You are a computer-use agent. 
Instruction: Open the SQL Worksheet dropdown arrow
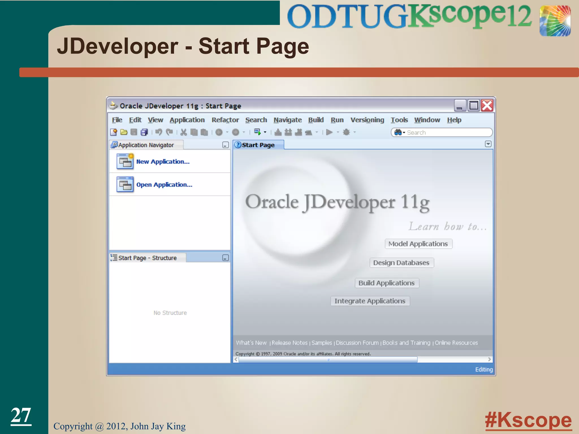pos(265,132)
